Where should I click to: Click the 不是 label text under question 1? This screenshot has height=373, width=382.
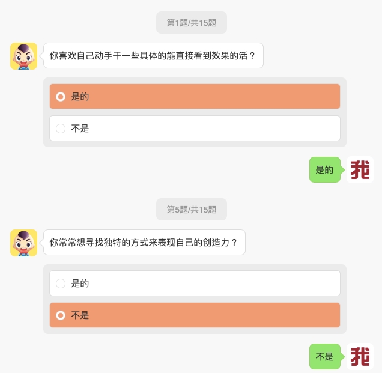[80, 128]
